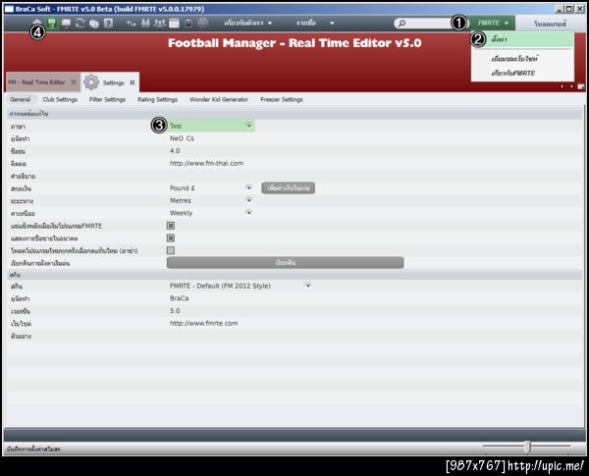Click the group of people toolbar icon
This screenshot has width=589, height=476.
160,24
